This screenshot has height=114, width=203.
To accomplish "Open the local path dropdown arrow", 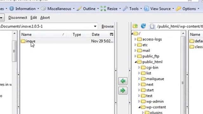I will point(95,26).
